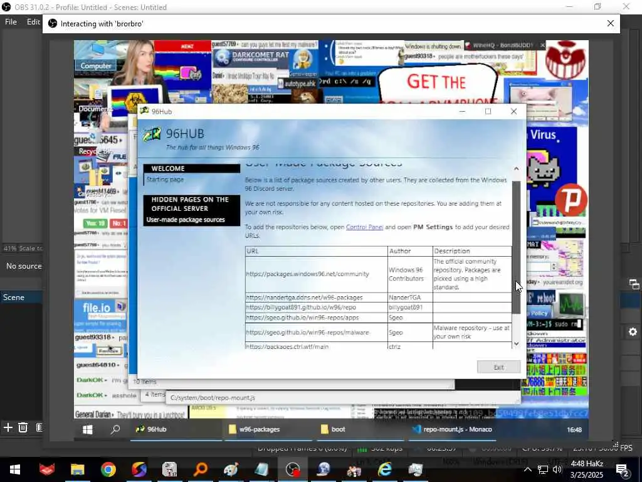Click C:/system/boot/repo-mount.js path in Monaco window
642x482 pixels.
click(213, 397)
